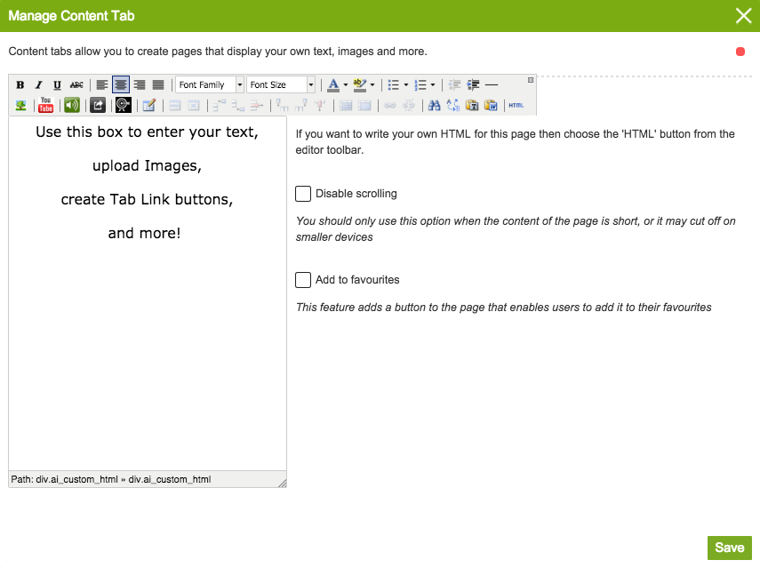Screen dimensions: 760x568
Task: Check the Add to favourites option
Action: (x=303, y=280)
